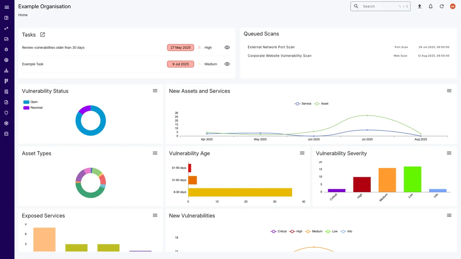Image resolution: width=461 pixels, height=259 pixels.
Task: Open the Vulnerability Status chart menu
Action: coord(155,91)
